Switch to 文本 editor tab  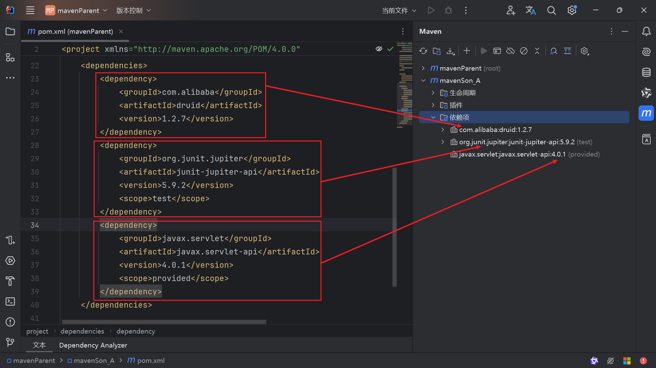pyautogui.click(x=39, y=345)
